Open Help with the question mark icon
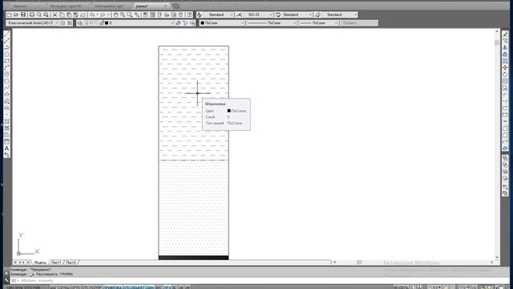513x289 pixels. [189, 14]
